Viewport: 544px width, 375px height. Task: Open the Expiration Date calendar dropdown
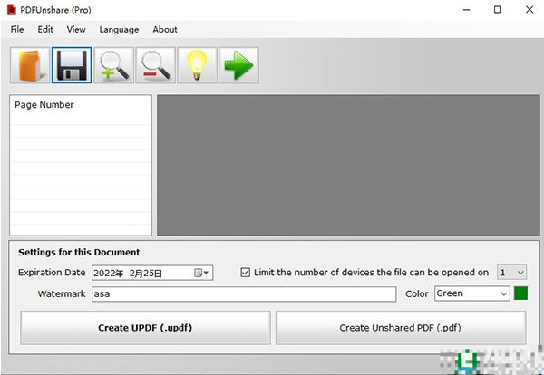pyautogui.click(x=201, y=273)
